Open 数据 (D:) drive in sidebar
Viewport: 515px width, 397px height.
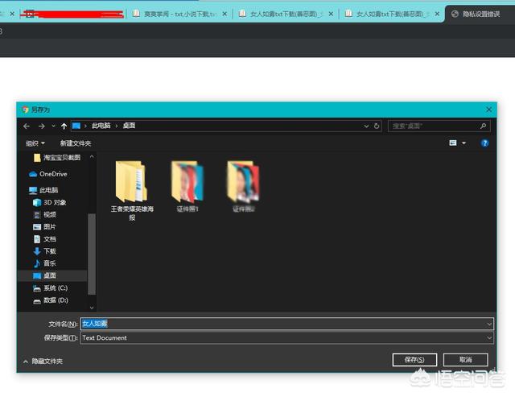point(51,300)
